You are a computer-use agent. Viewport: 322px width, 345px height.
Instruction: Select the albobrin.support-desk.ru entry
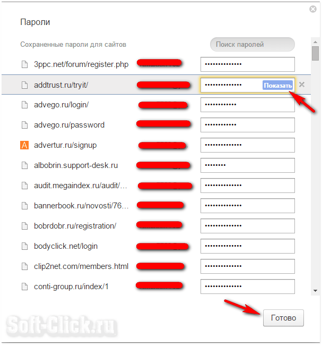click(76, 165)
